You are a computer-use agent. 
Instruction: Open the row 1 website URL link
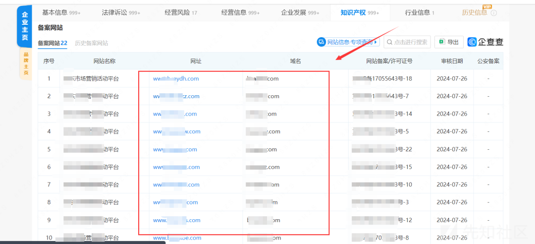click(x=176, y=78)
